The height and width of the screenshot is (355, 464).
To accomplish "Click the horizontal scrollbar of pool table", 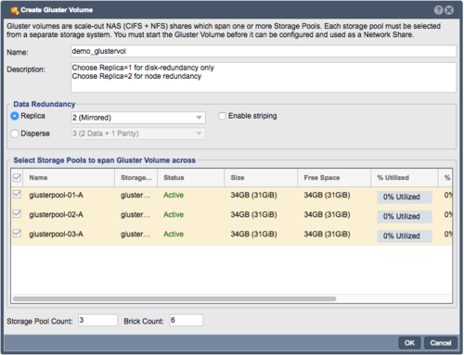I will coord(174,298).
